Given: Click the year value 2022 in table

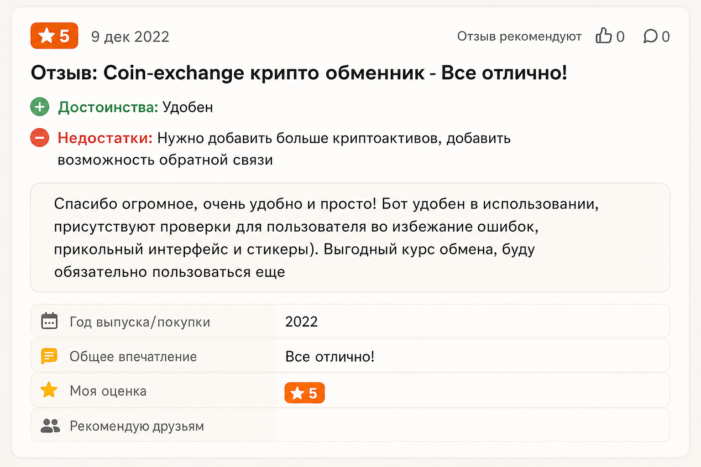Looking at the screenshot, I should coord(301,322).
